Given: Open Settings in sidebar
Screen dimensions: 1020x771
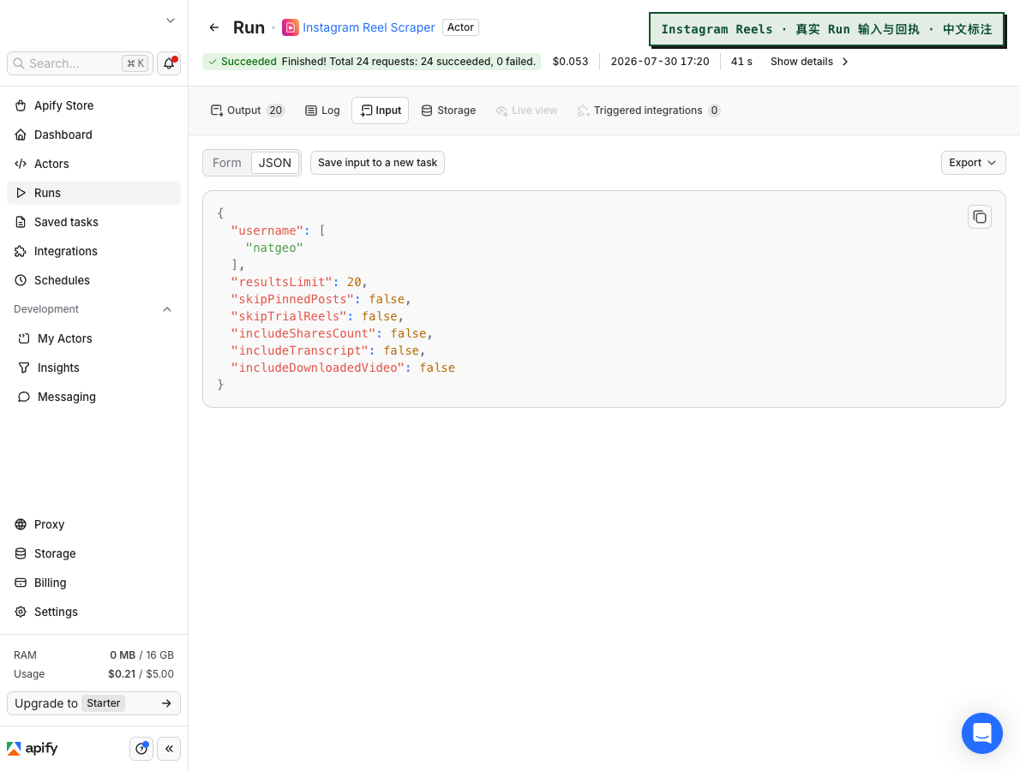Looking at the screenshot, I should [93, 613].
